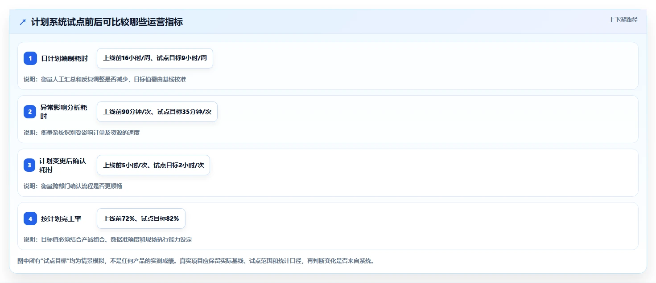656x283 pixels.
Task: Click the 上下游路径 label
Action: [x=623, y=20]
